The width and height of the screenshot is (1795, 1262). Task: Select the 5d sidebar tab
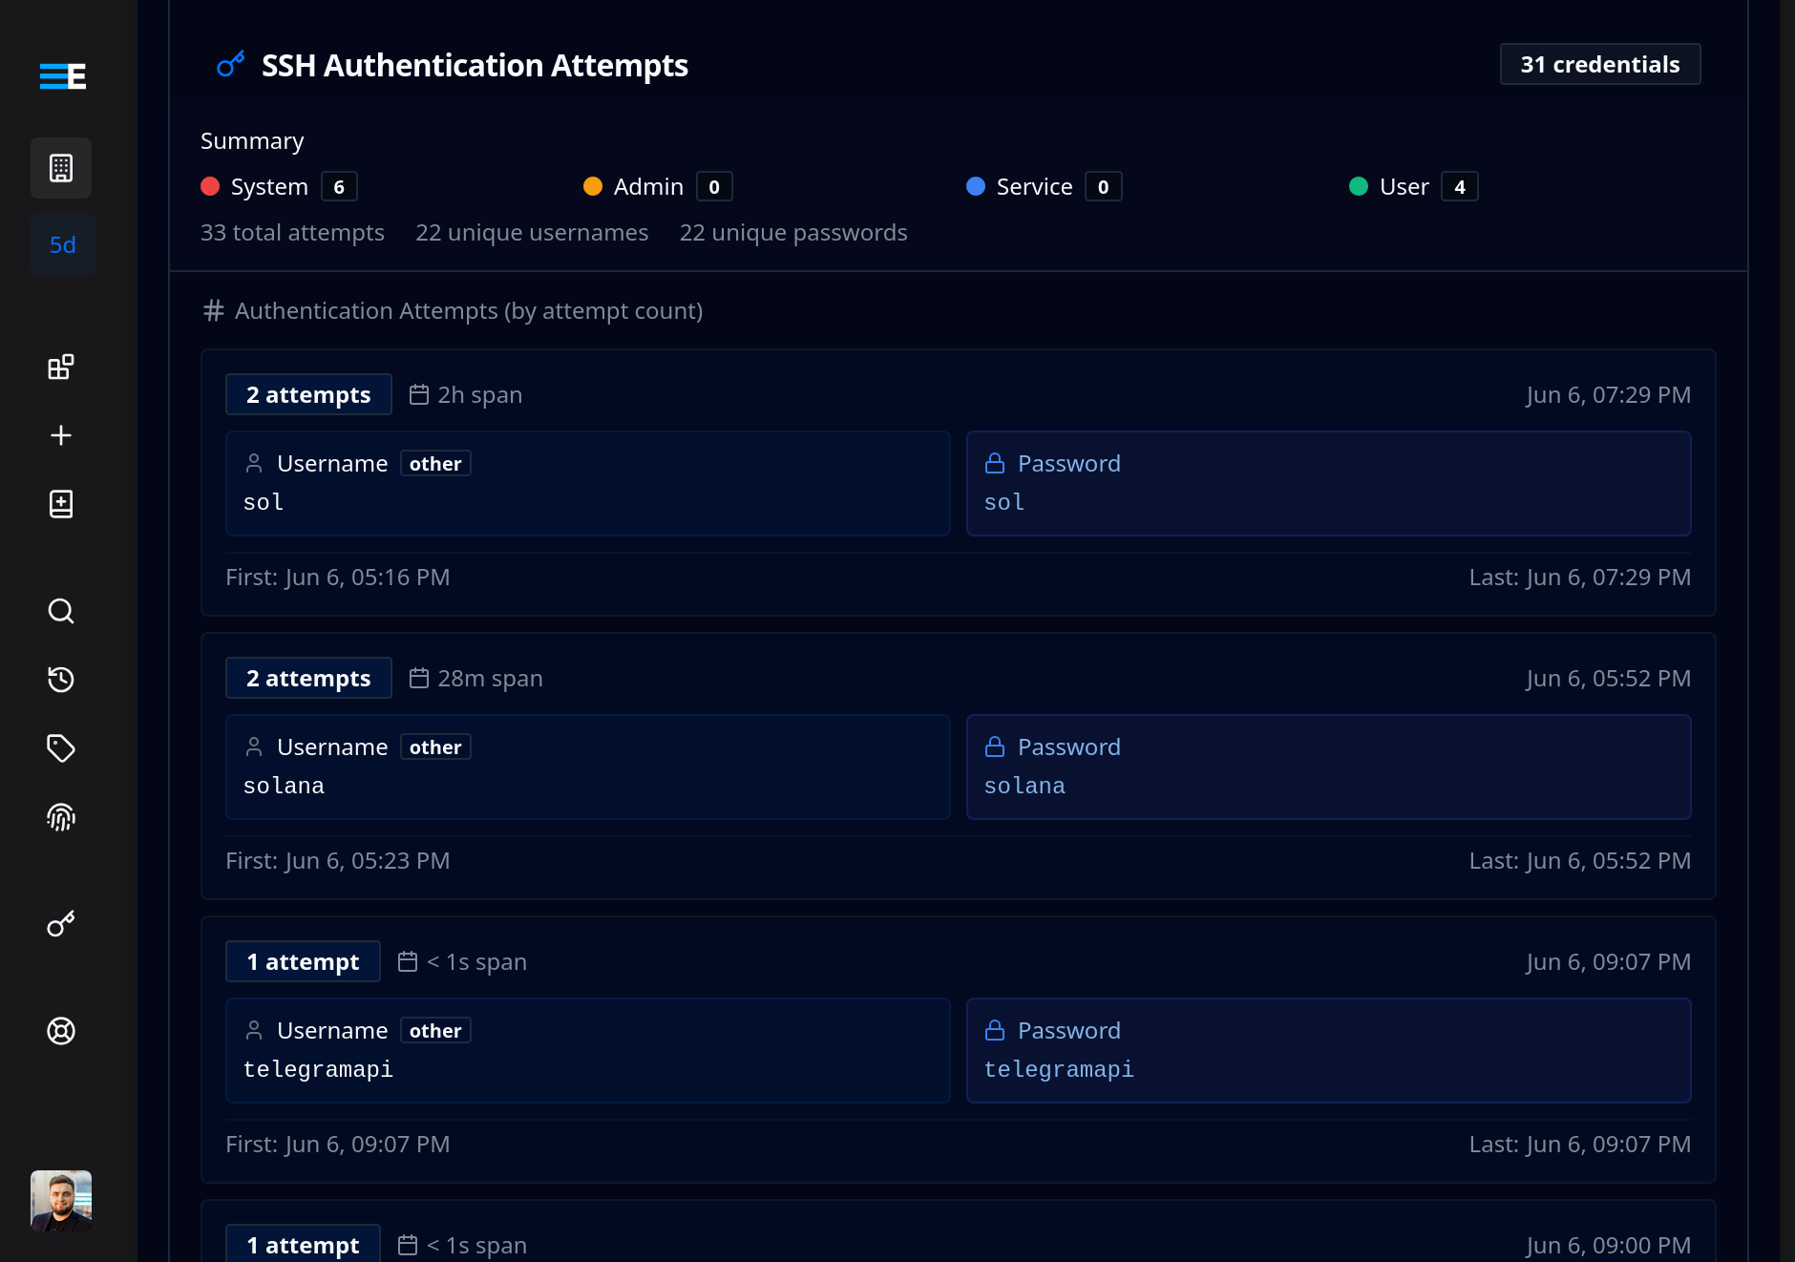click(62, 244)
